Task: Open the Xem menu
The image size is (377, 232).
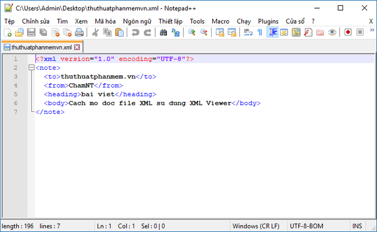Action: (81, 21)
